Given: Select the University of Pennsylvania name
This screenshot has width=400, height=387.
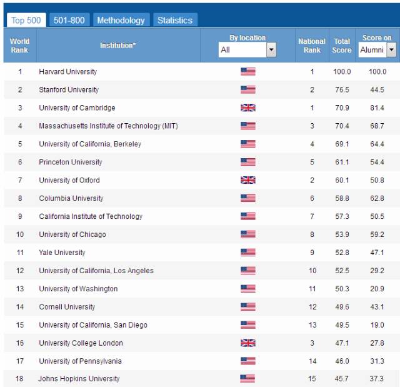Looking at the screenshot, I should click(81, 361).
